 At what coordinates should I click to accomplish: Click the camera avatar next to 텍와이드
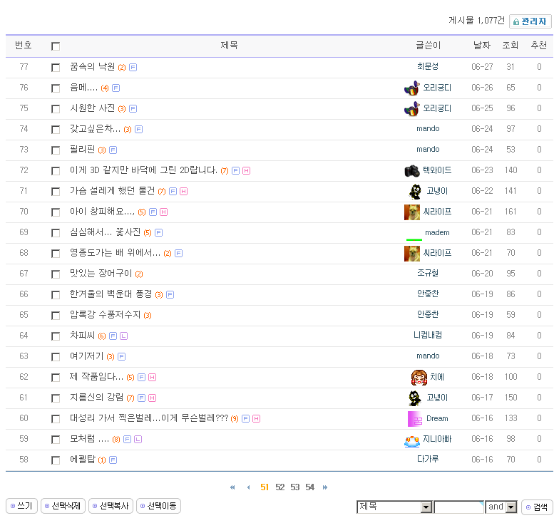412,171
